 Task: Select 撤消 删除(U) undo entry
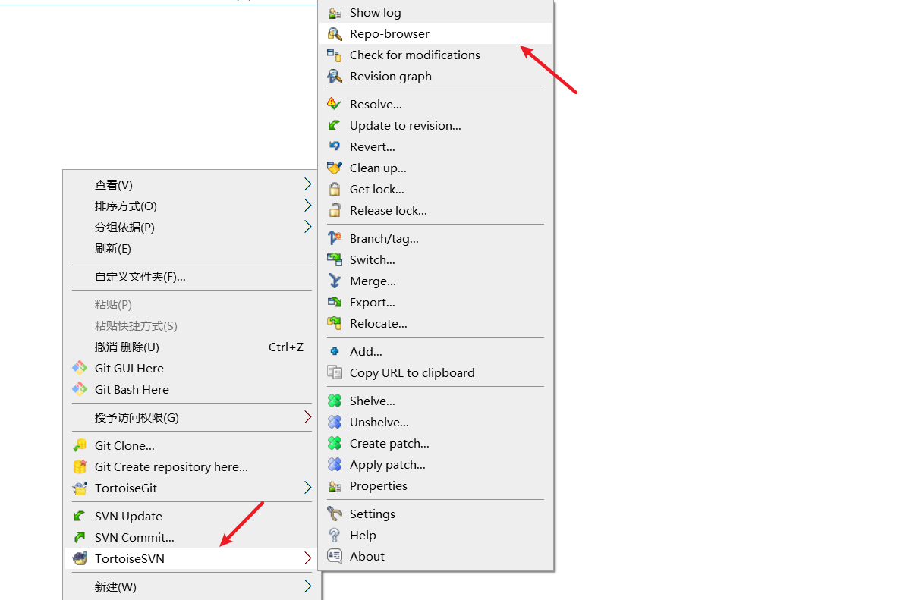click(x=127, y=347)
